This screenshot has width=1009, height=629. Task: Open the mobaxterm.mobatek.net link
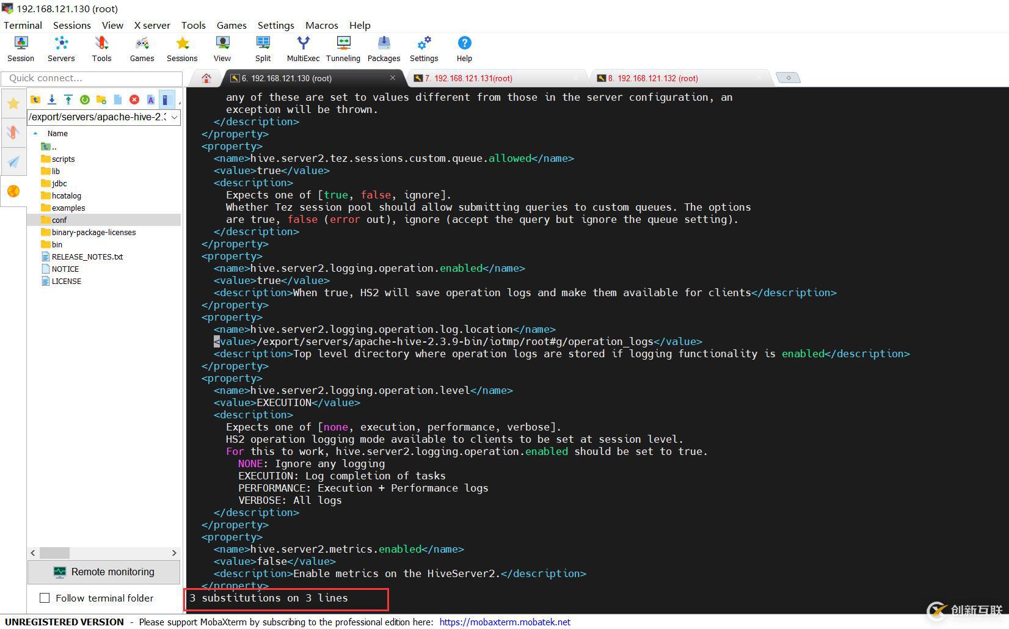pyautogui.click(x=504, y=622)
